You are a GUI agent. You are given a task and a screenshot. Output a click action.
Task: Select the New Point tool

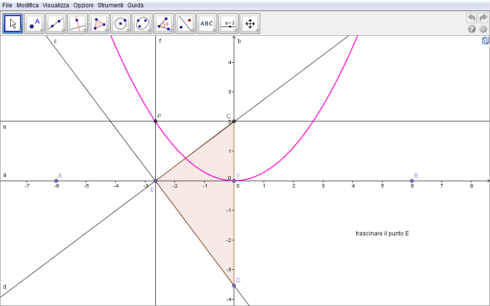(x=34, y=23)
